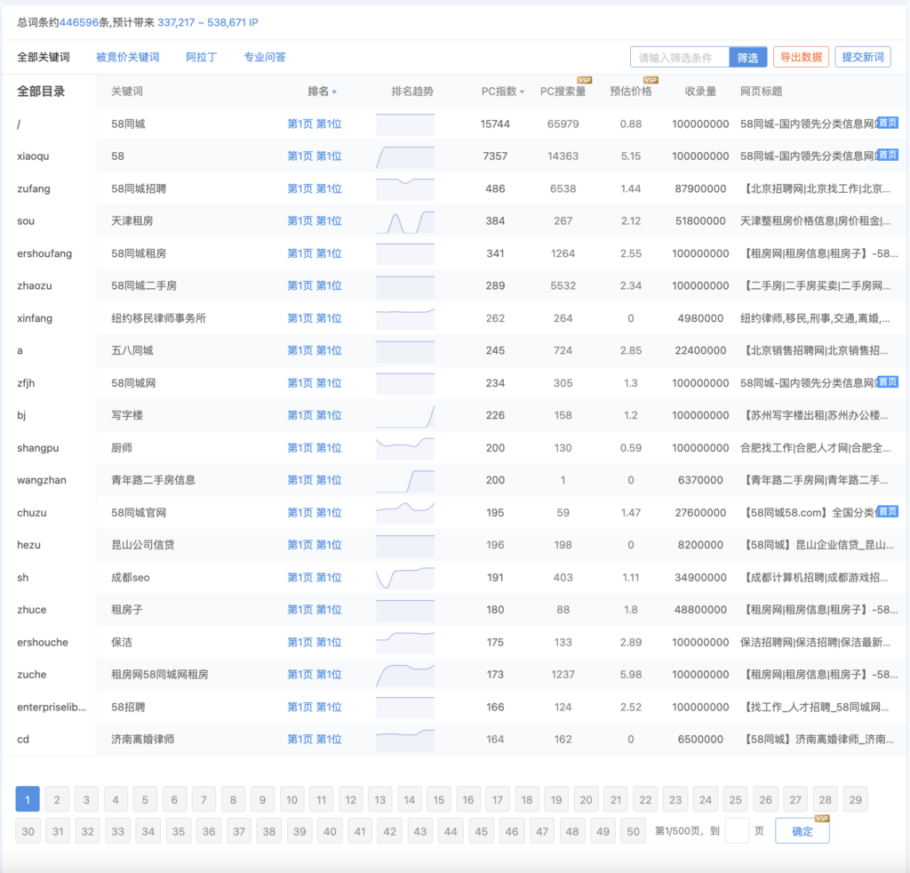Viewport: 910px width, 873px height.
Task: Click the rank link for 天津租房
Action: click(315, 220)
